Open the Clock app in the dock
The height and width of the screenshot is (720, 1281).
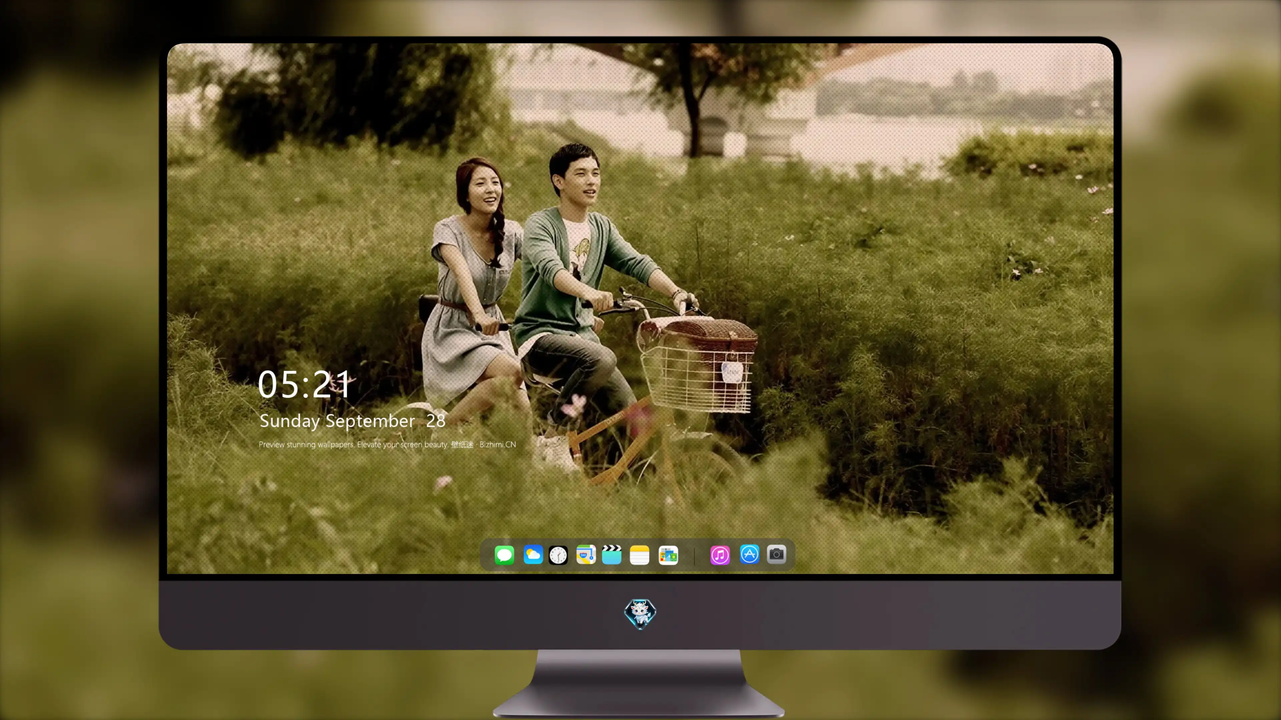[x=558, y=555]
